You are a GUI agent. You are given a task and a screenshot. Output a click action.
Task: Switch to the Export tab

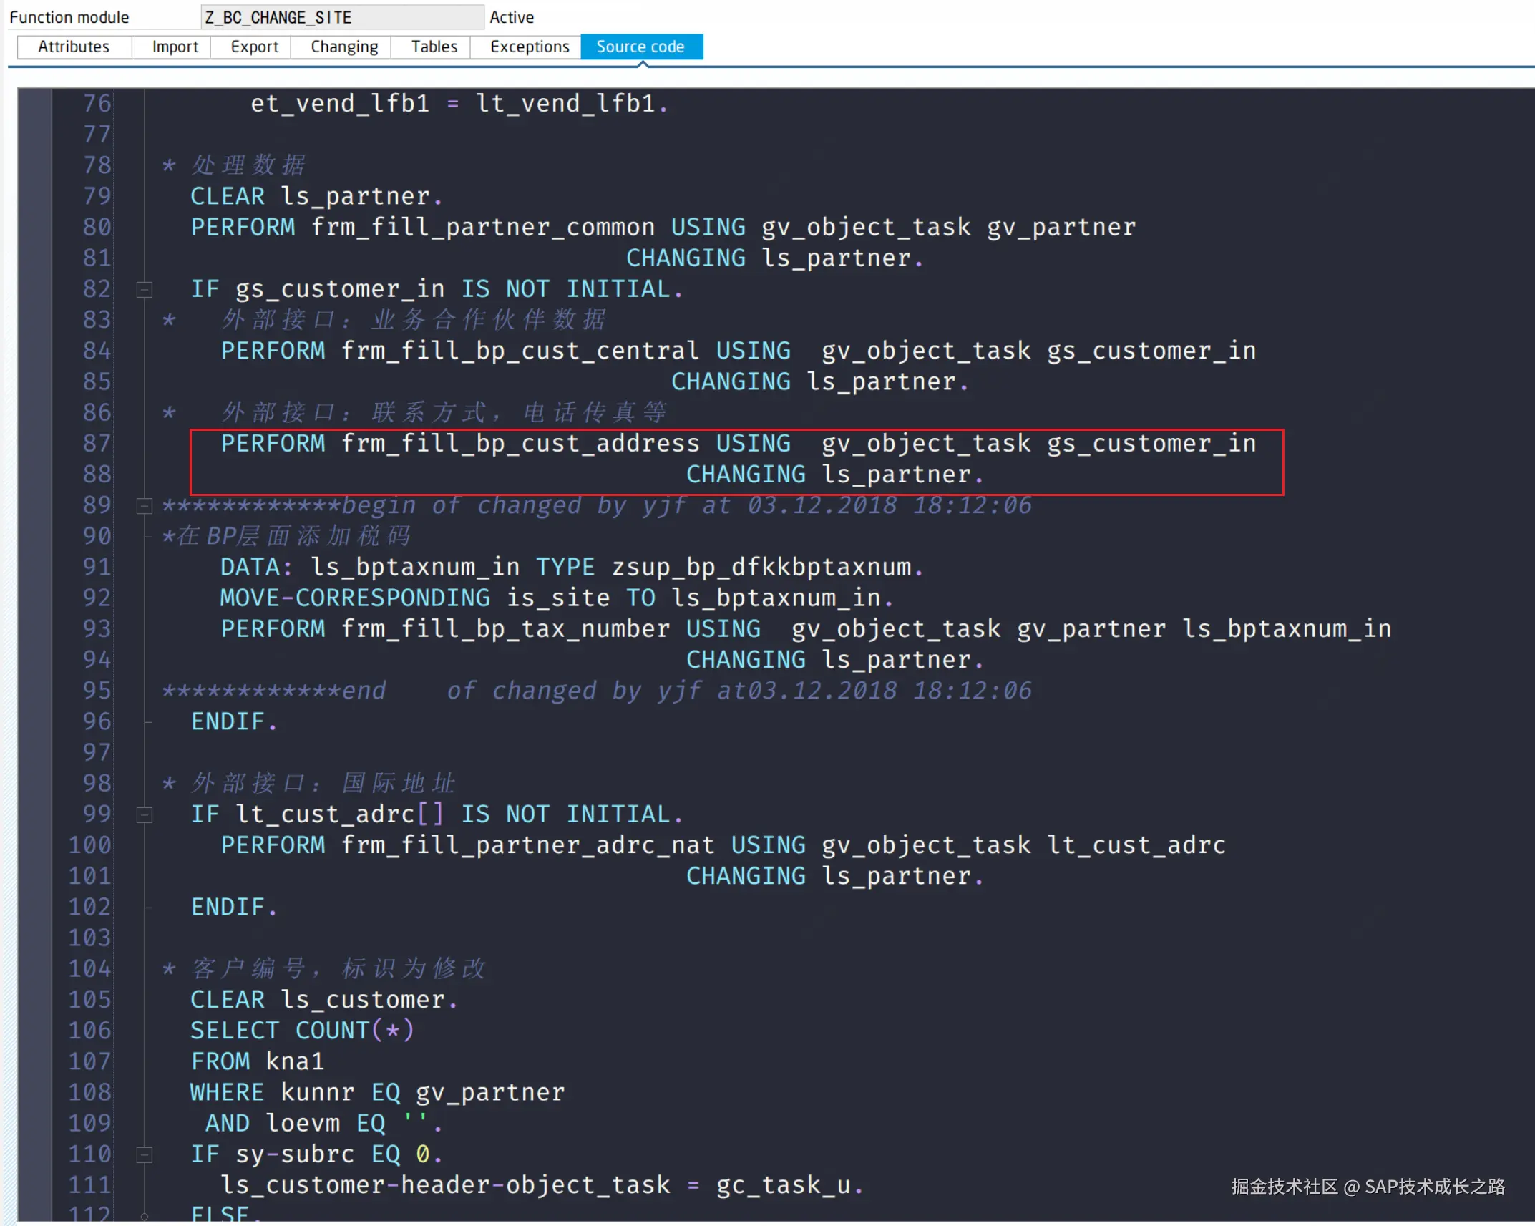254,47
